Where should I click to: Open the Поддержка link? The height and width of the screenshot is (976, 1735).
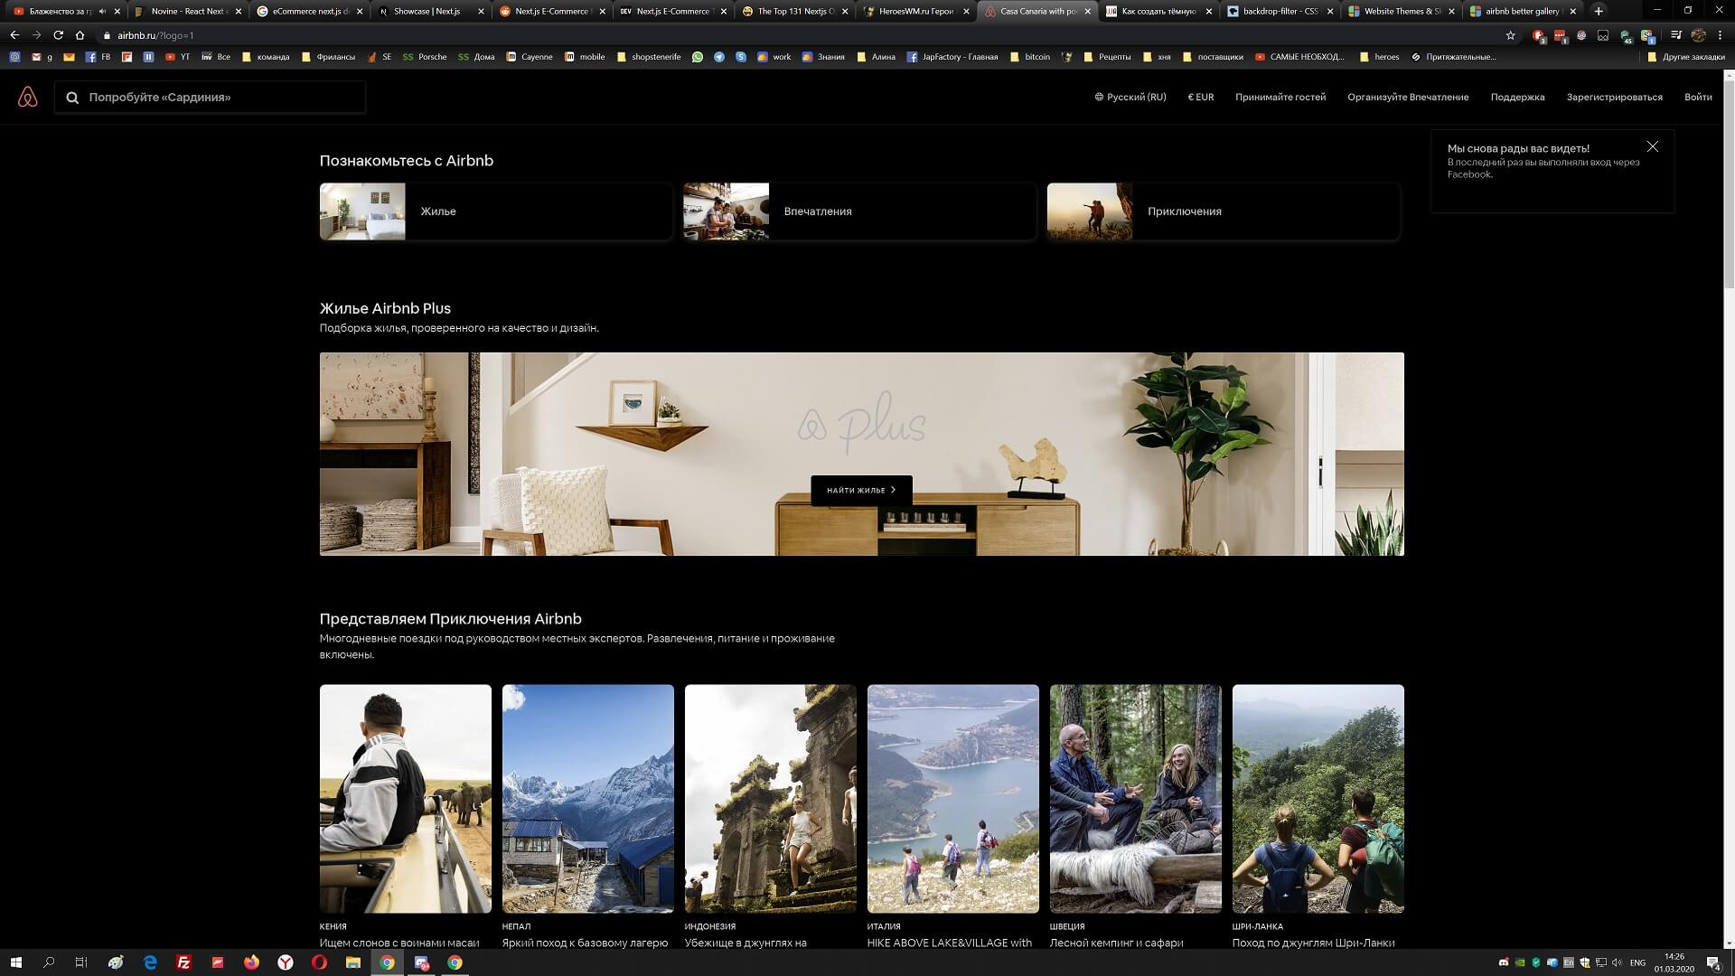(1517, 97)
